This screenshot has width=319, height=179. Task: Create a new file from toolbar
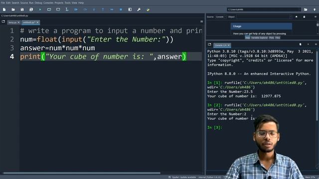[4, 9]
